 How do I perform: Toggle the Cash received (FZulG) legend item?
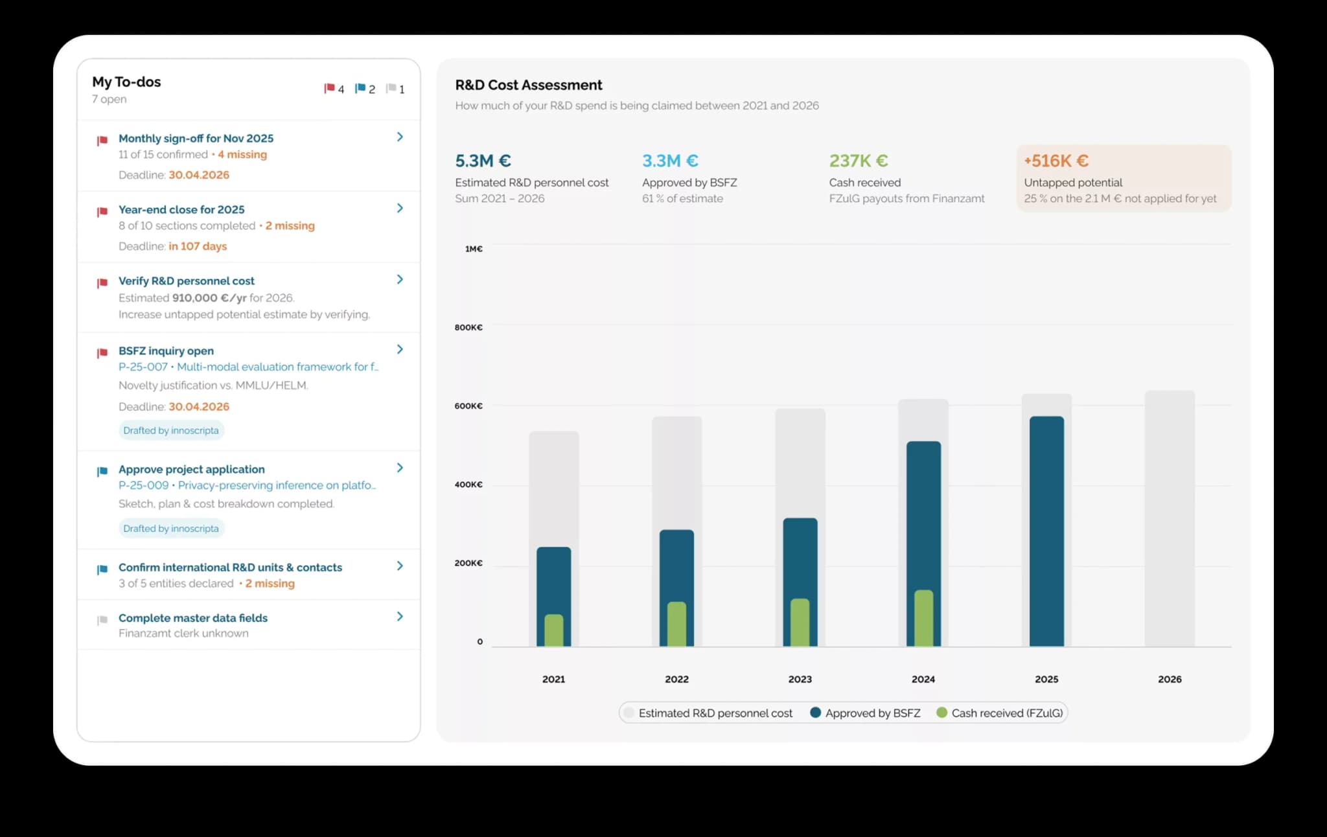[1000, 713]
